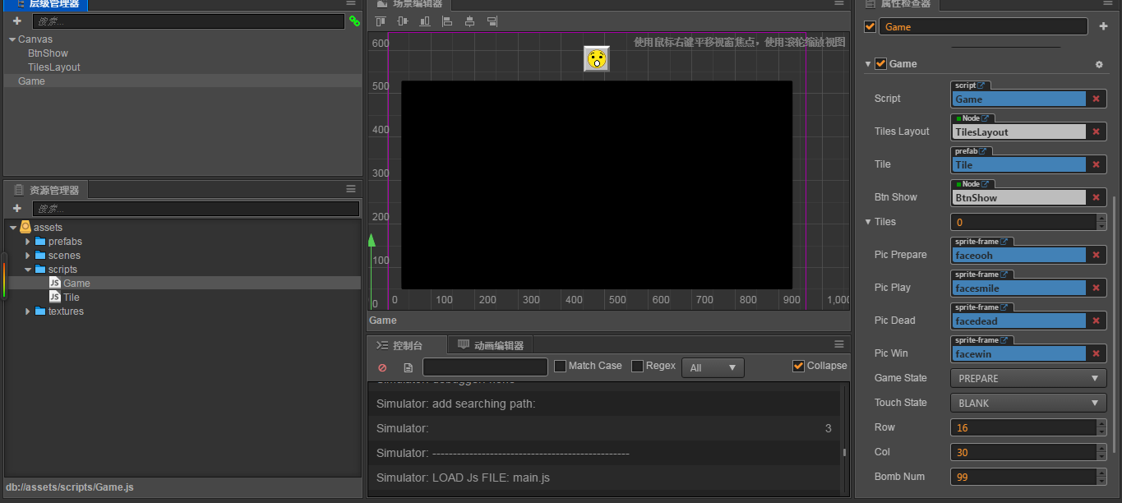Switch to the 控制台 console tab
The height and width of the screenshot is (503, 1122).
407,345
